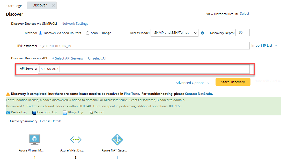Switch to the Start Page tab

(x=14, y=5)
